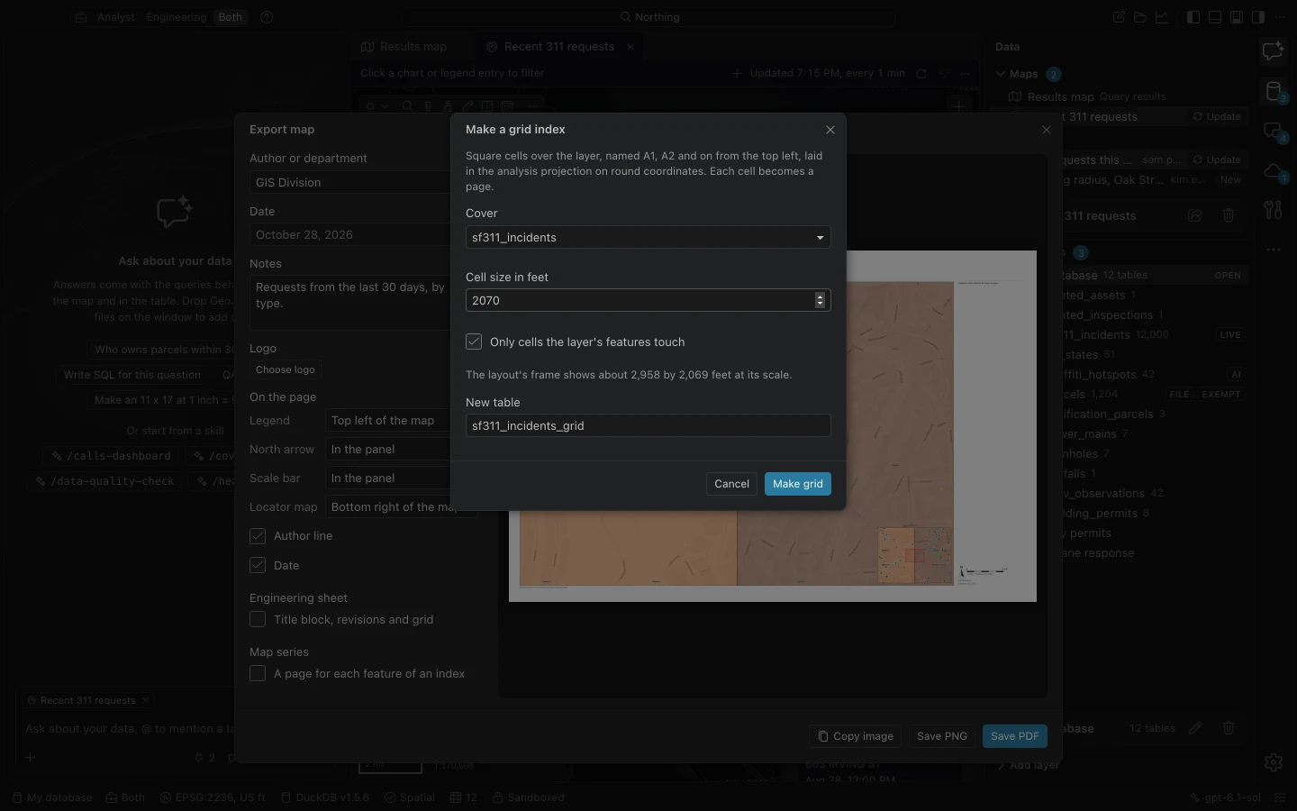Image resolution: width=1297 pixels, height=811 pixels.
Task: Select the Engineering mode tab
Action: (x=177, y=17)
